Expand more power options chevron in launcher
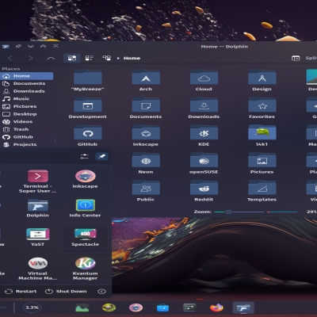The width and height of the screenshot is (317, 317). (x=101, y=292)
